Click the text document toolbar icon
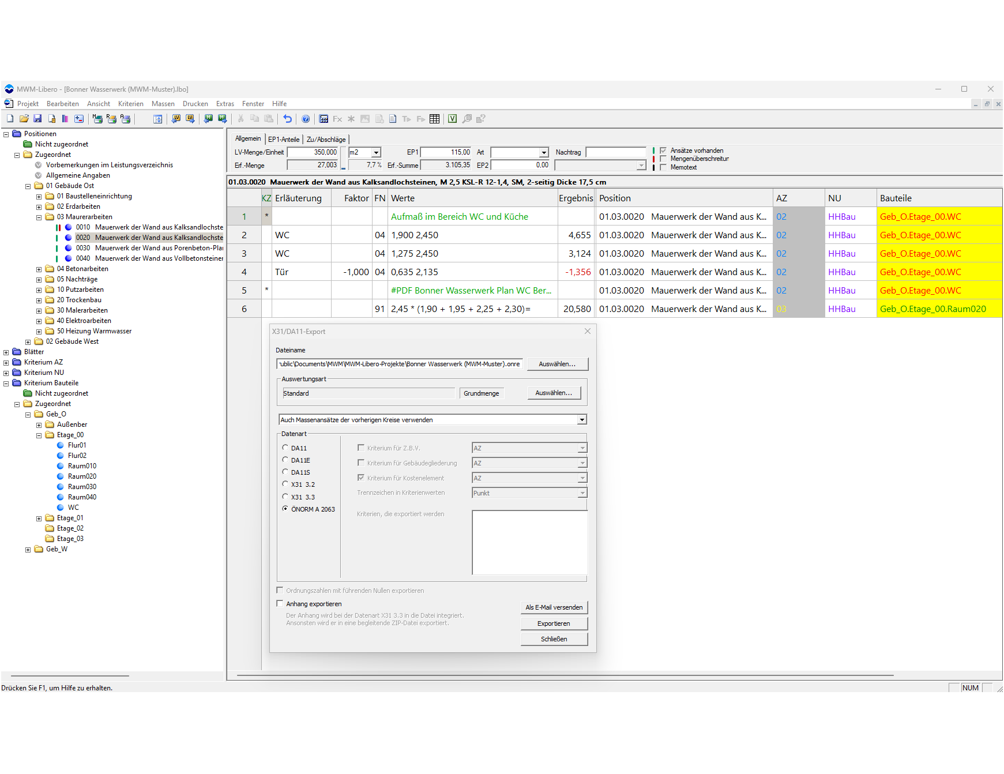The height and width of the screenshot is (774, 1004). pyautogui.click(x=393, y=119)
